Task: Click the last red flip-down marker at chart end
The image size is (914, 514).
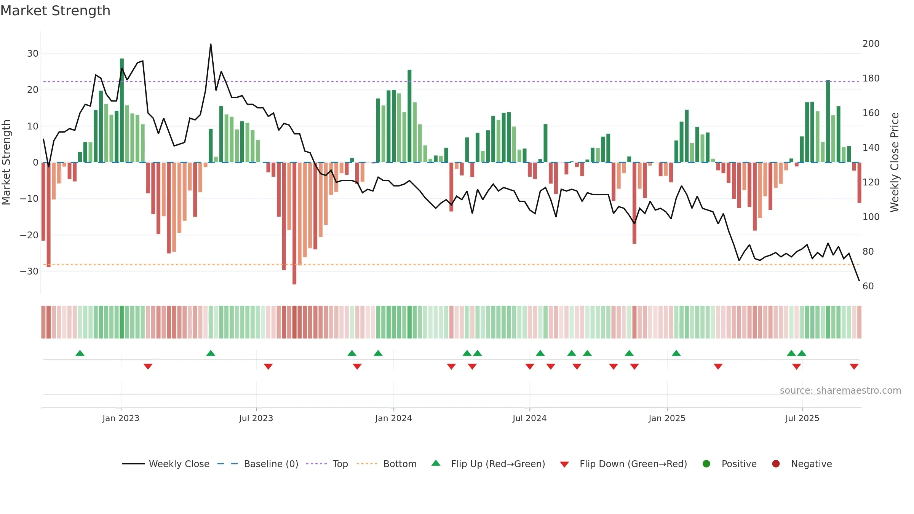Action: tap(854, 367)
